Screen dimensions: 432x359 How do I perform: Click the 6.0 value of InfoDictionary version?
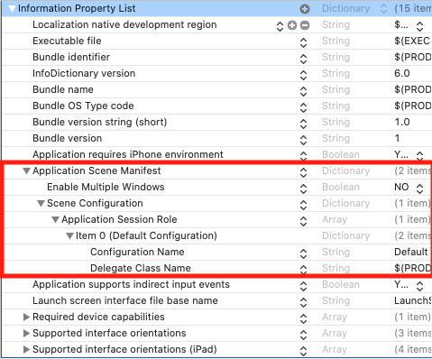coord(402,73)
